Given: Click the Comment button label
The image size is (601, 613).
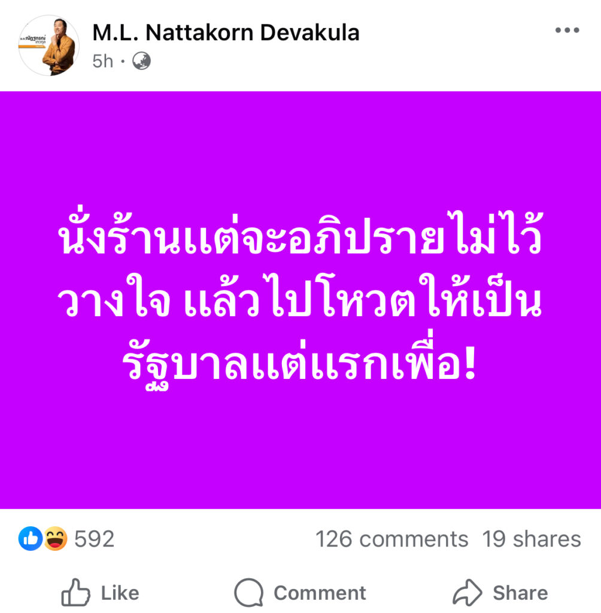Looking at the screenshot, I should coord(320,593).
